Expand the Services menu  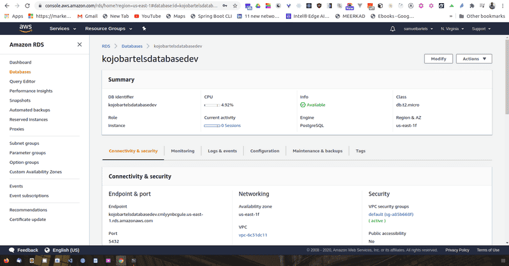point(62,29)
